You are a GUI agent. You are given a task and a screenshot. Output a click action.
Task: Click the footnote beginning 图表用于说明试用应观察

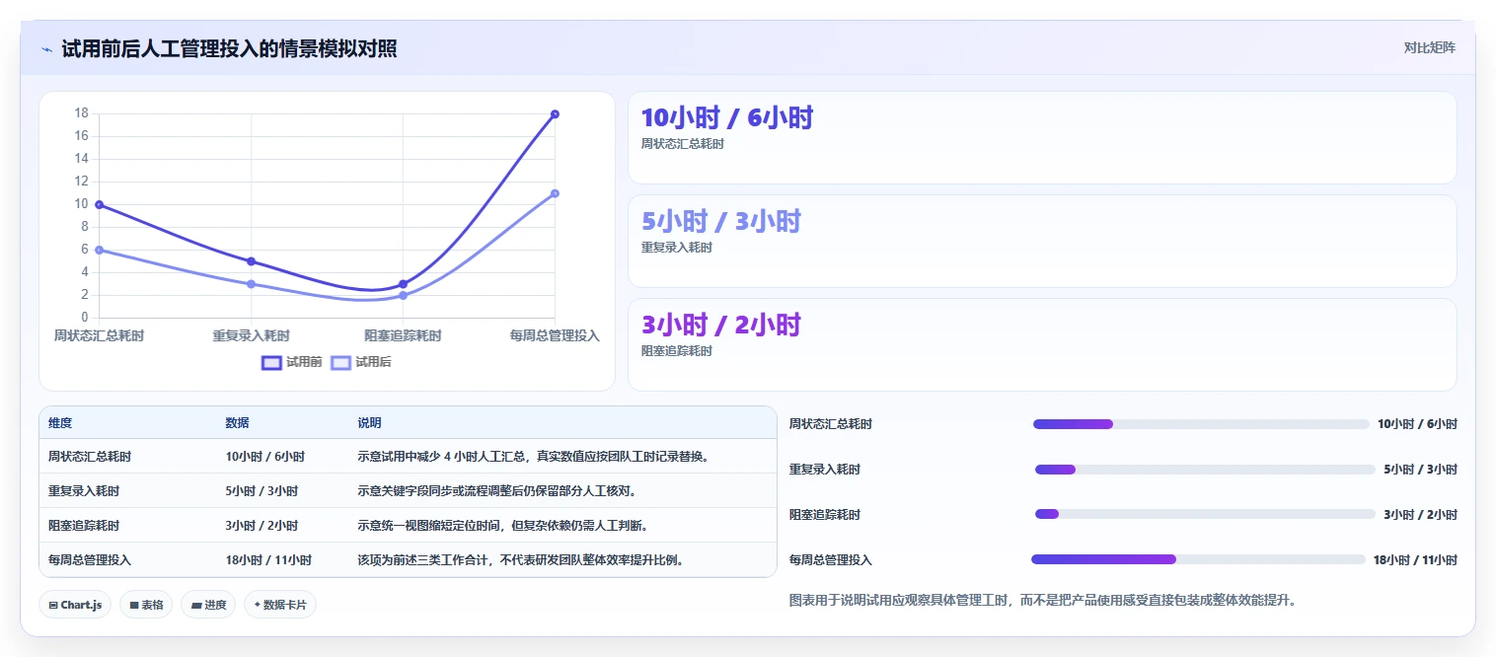coord(1042,599)
